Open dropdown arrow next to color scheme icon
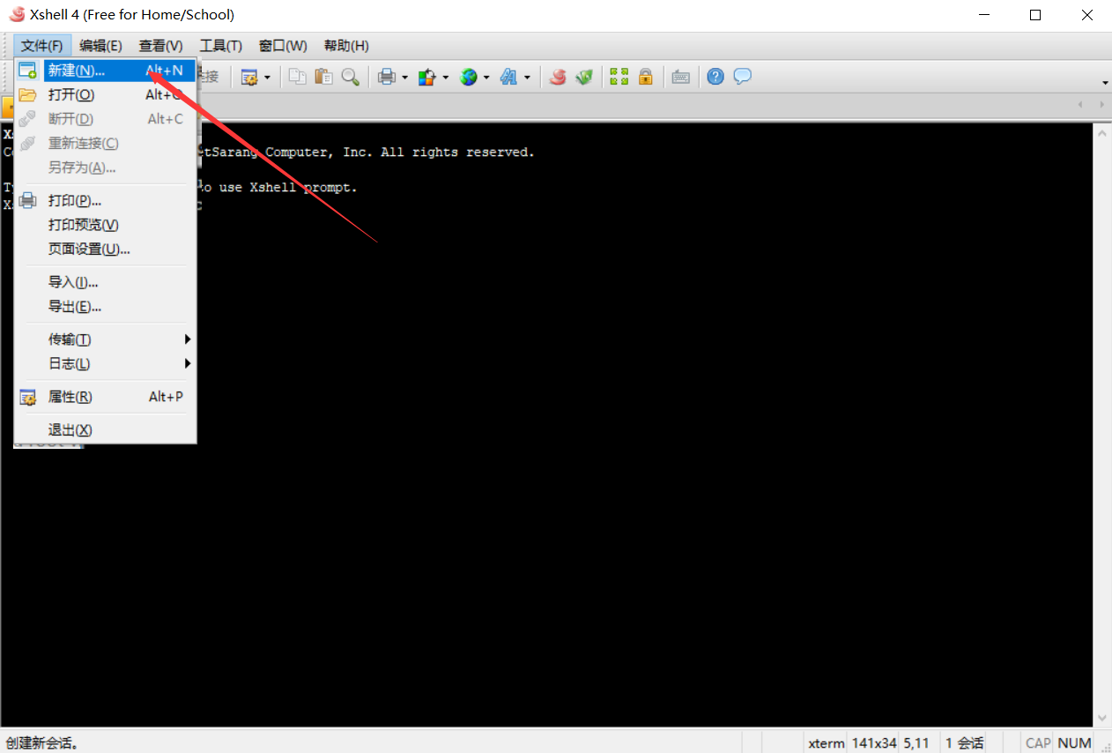 (445, 78)
